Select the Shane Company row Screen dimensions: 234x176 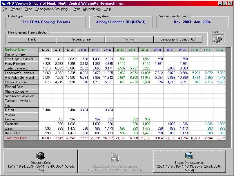pyautogui.click(x=21, y=91)
